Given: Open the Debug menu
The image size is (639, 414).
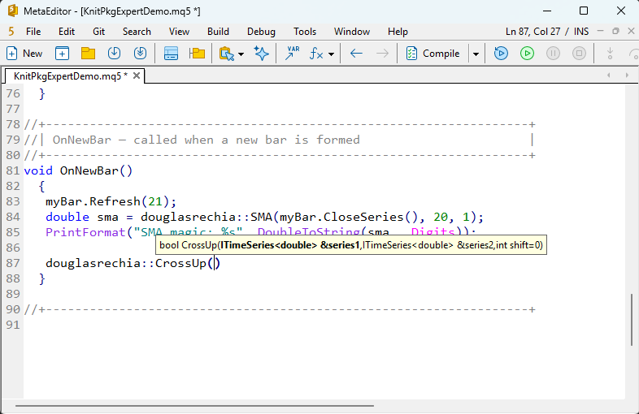Looking at the screenshot, I should point(261,31).
